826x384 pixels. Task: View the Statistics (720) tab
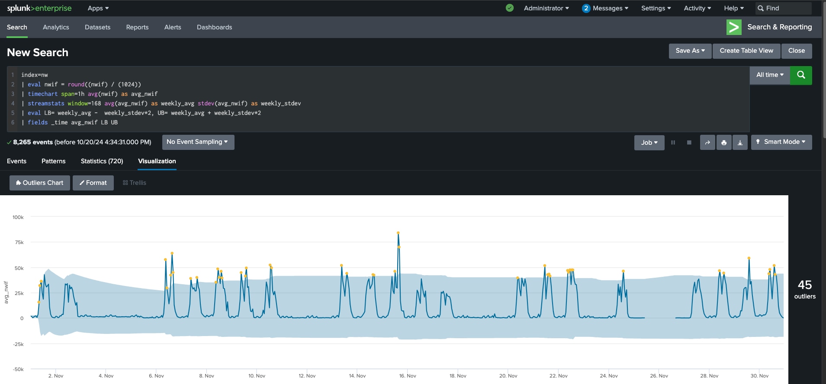tap(102, 161)
